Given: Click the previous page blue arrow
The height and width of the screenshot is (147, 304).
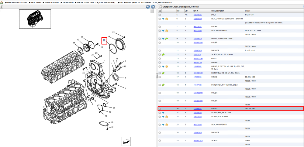Looking at the screenshot, I should pos(148,7).
